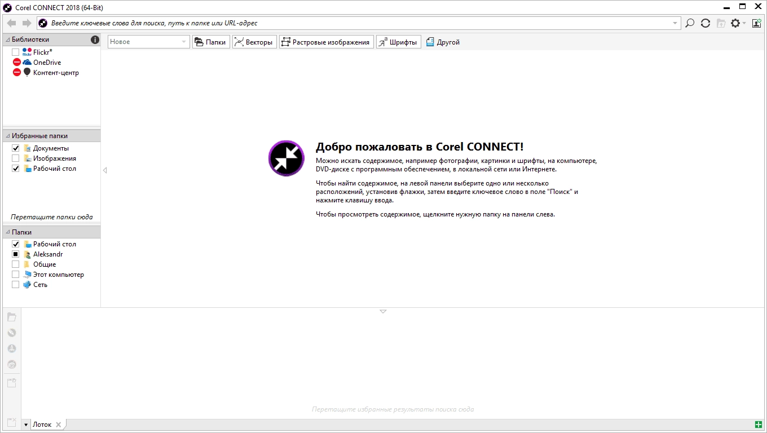Select the Контент-центр row text
The width and height of the screenshot is (767, 433).
tap(56, 72)
